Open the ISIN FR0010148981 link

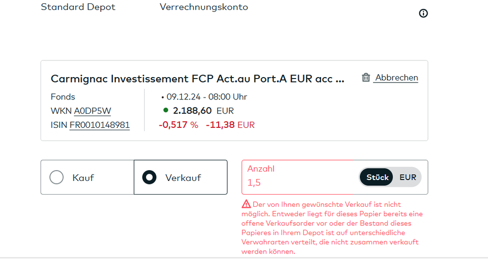coord(99,125)
